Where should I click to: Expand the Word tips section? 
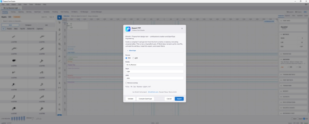tap(154, 50)
